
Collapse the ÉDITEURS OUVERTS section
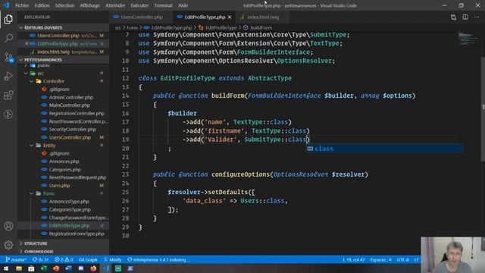point(63,27)
